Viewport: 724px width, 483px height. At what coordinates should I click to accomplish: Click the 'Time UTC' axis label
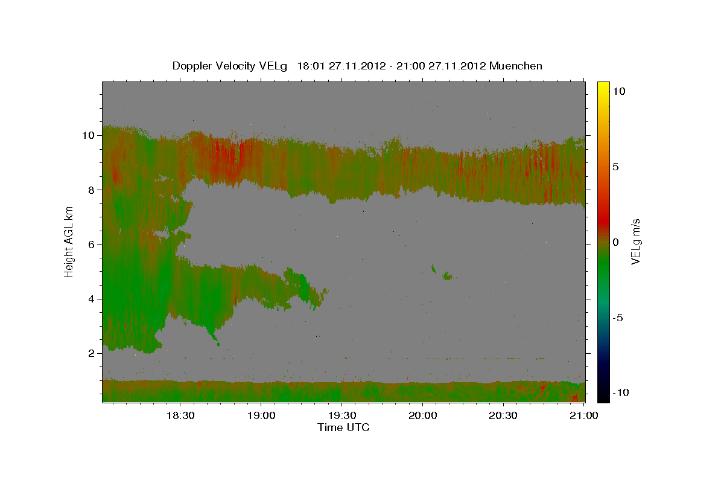pyautogui.click(x=343, y=427)
